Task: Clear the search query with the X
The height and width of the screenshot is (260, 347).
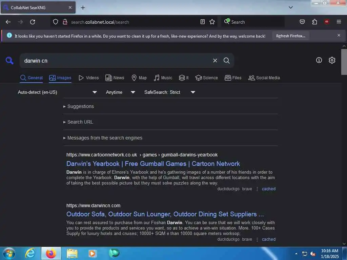Action: coord(215,61)
